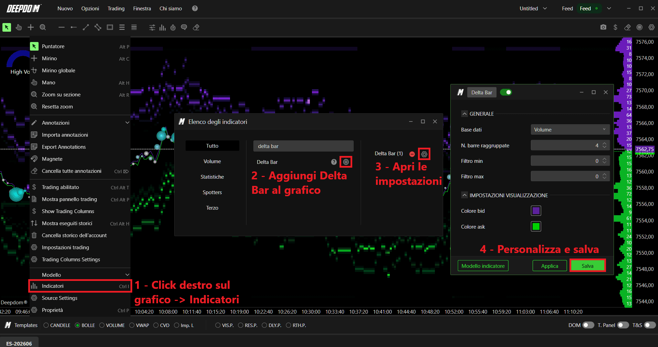
Task: Toggle the T&S switch
Action: pos(650,325)
